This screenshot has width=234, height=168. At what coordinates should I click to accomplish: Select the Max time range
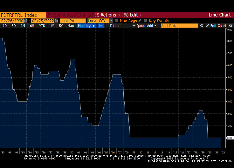pyautogui.click(x=71, y=26)
